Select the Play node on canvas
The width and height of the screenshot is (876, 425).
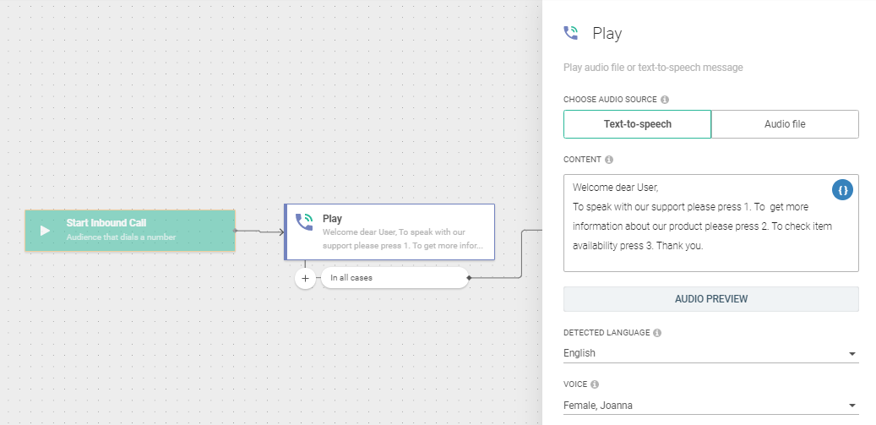397,232
